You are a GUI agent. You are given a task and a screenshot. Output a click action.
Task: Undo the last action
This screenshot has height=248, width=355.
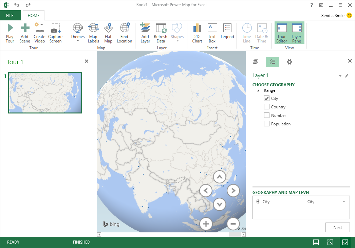pos(17,5)
